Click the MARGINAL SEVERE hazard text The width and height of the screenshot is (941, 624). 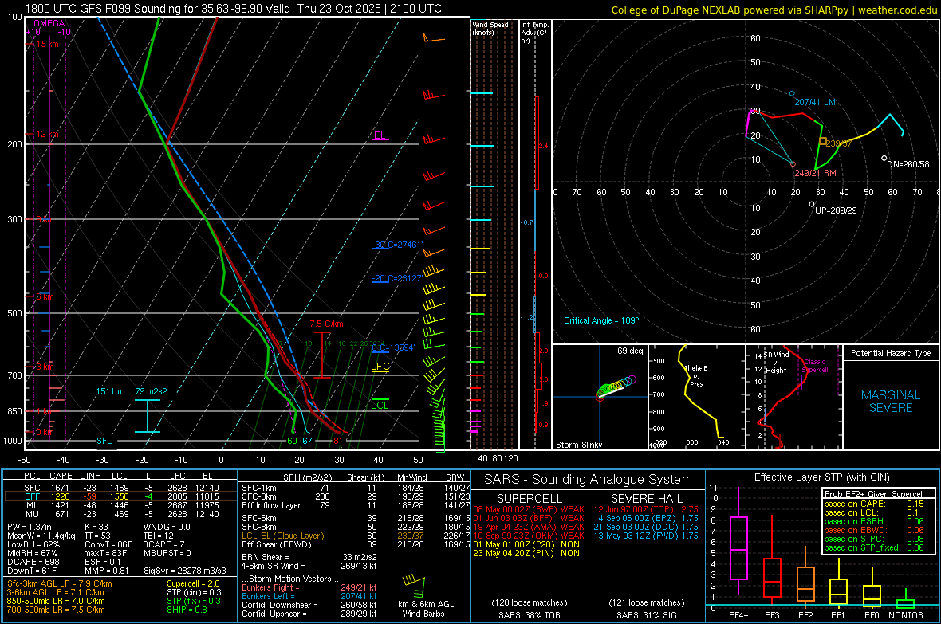tap(891, 402)
